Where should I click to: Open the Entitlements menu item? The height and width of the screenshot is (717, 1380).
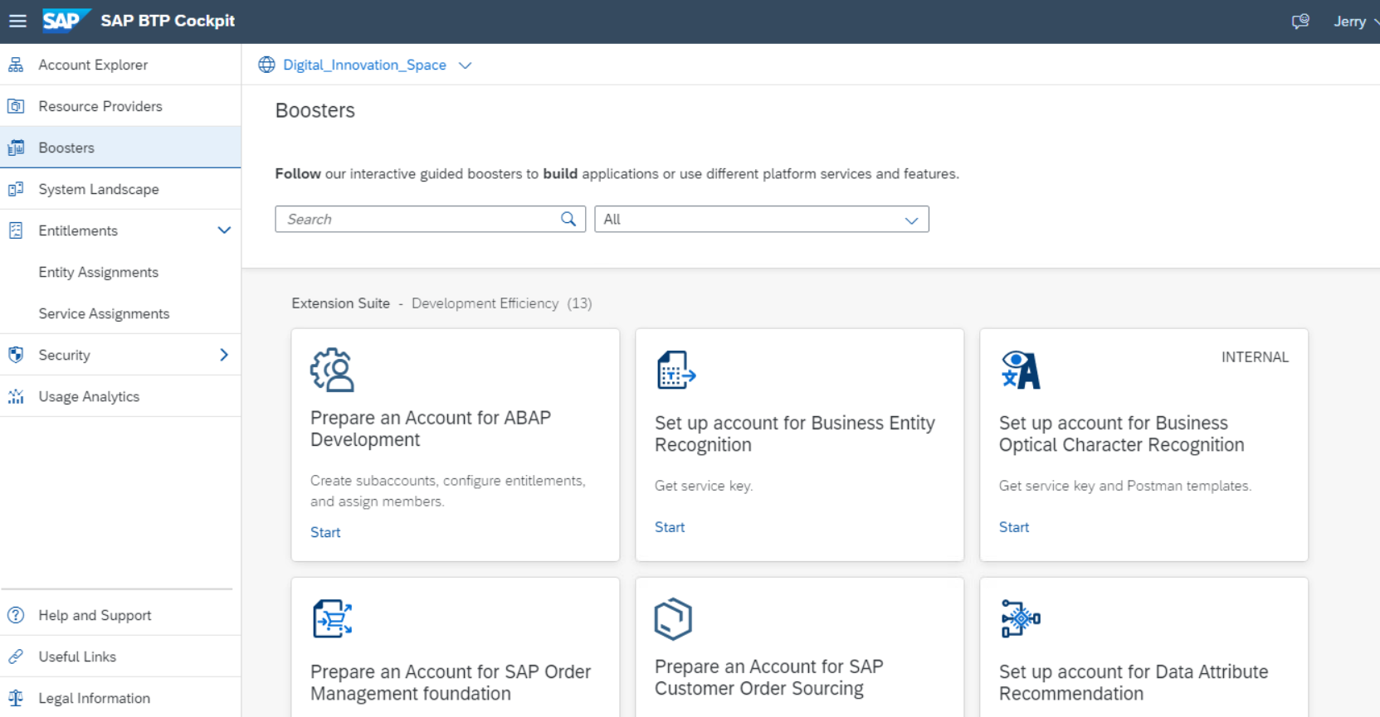[78, 230]
